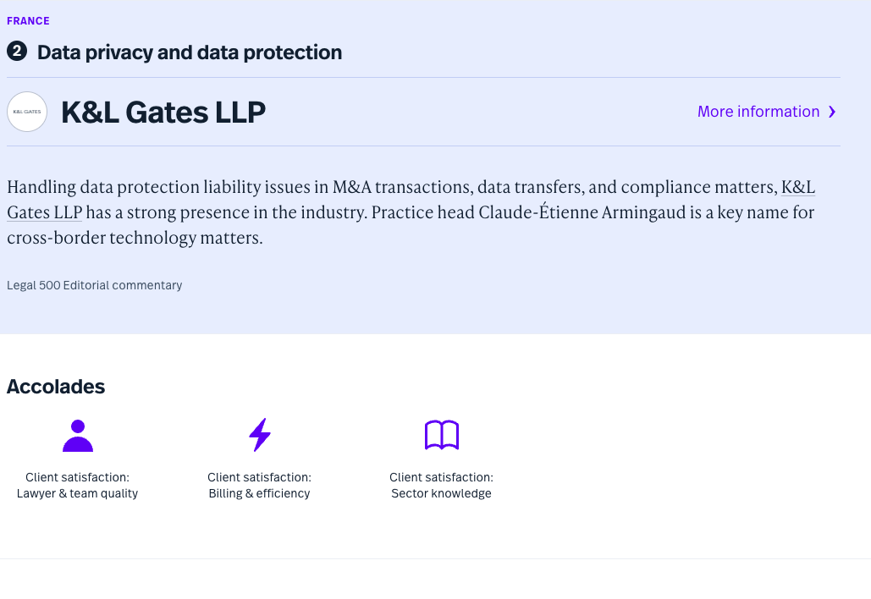Click the Accolades section heading
Viewport: 871px width, 599px height.
coord(56,387)
